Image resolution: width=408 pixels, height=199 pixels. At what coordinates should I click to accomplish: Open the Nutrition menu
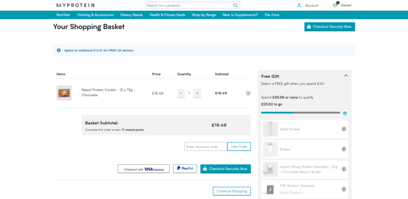tap(63, 15)
